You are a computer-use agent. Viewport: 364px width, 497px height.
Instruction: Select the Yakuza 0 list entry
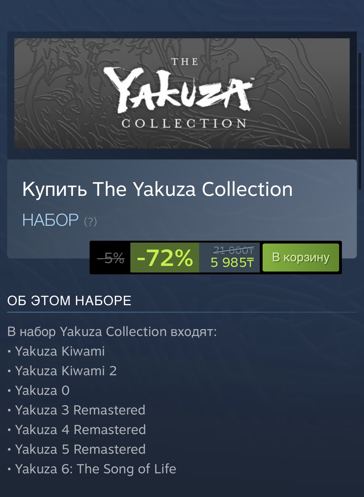42,391
